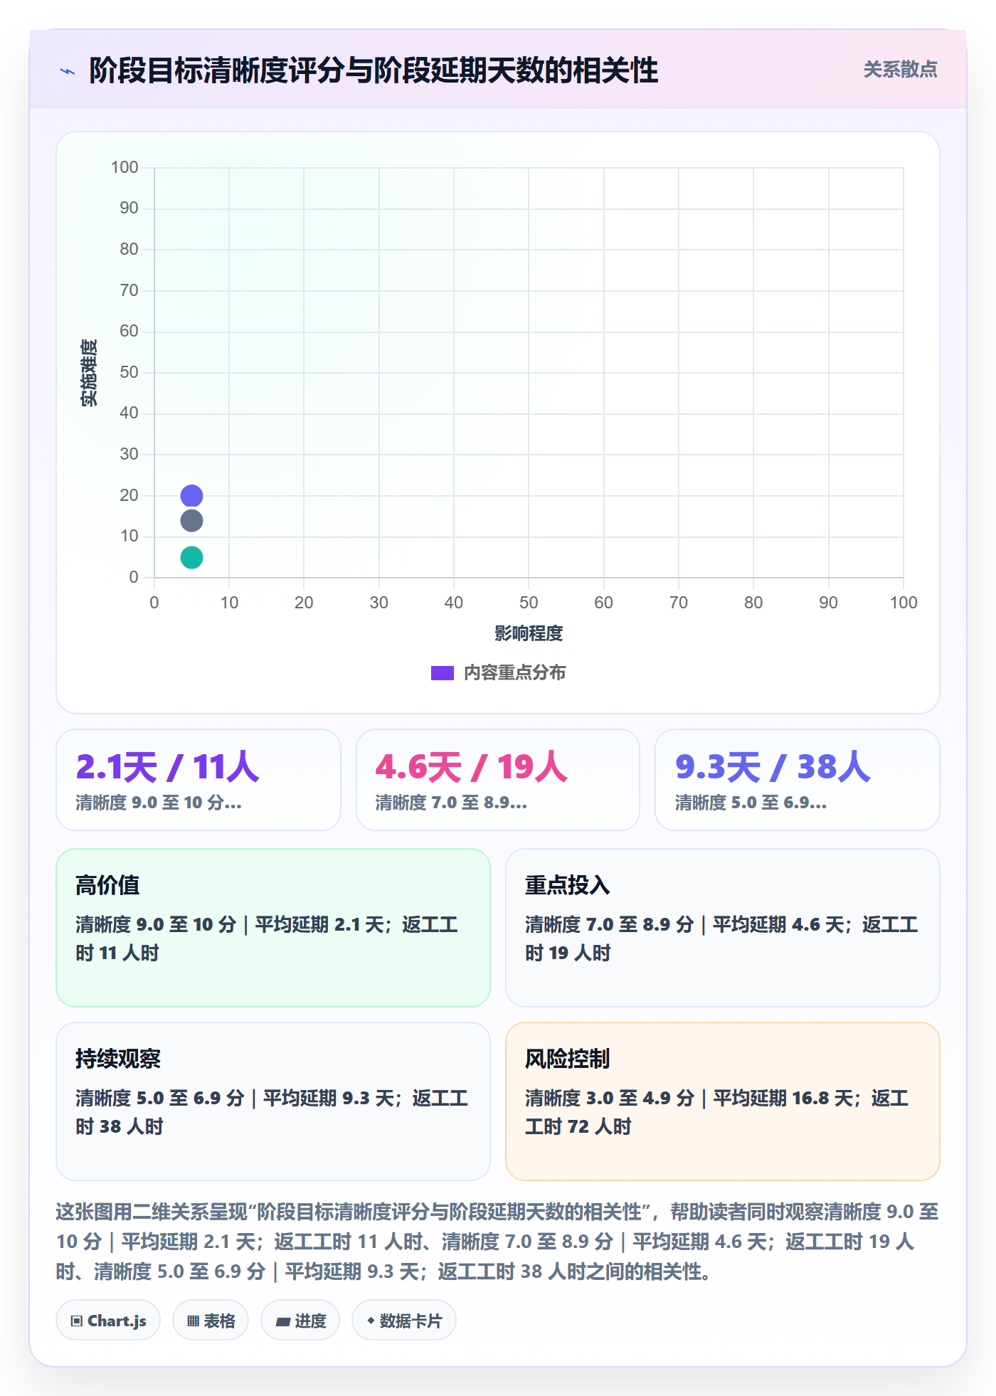
Task: Click the 实施难度 y-axis title
Action: (89, 373)
